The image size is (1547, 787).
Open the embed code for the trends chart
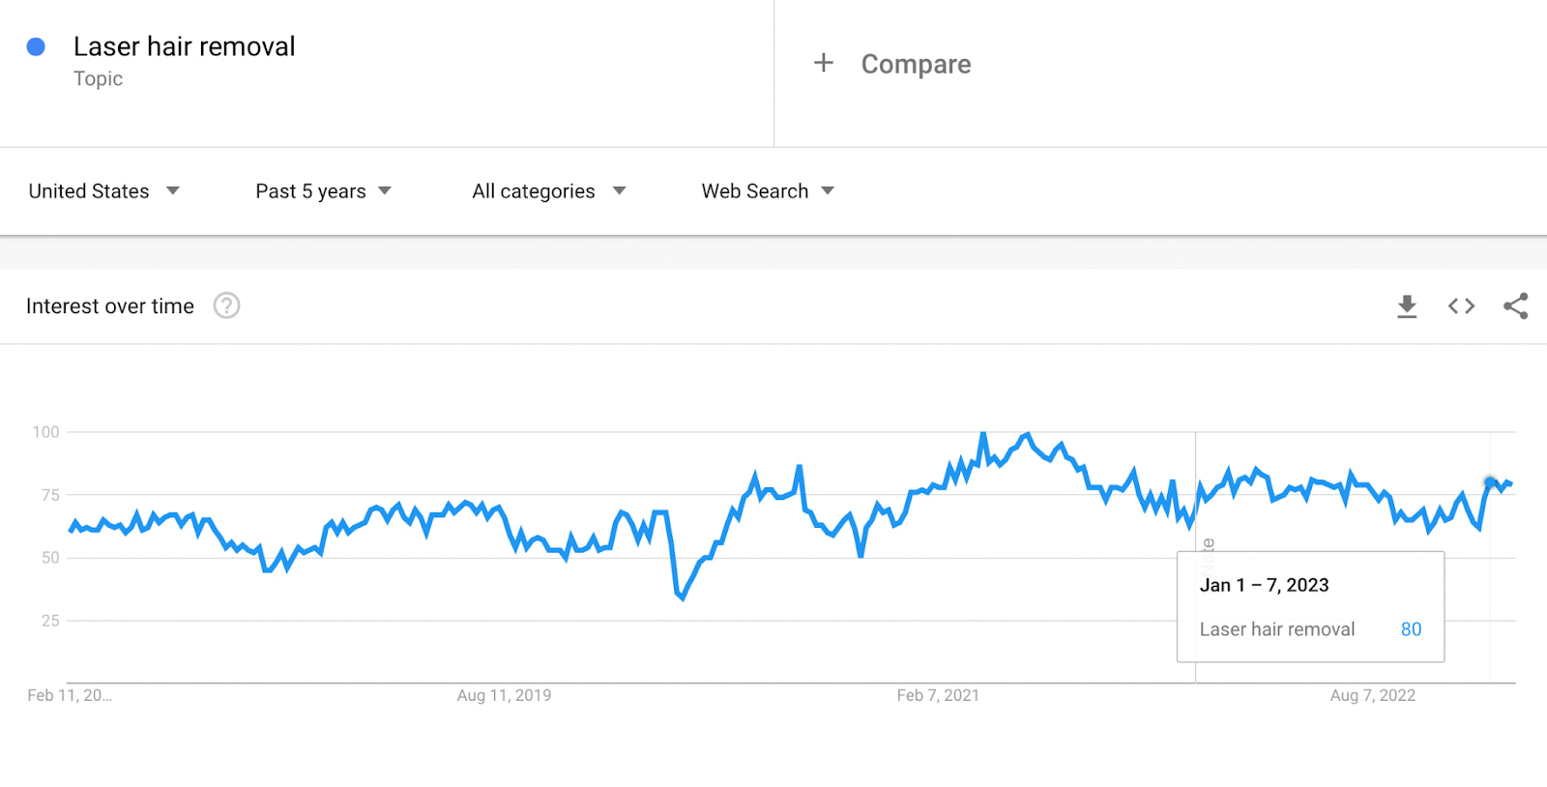[1460, 306]
